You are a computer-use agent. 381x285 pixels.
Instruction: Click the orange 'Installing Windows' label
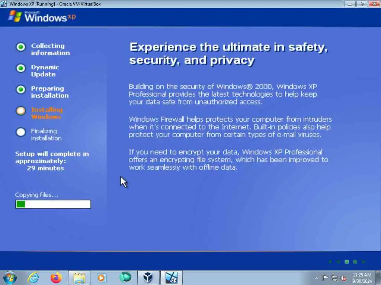(x=47, y=113)
